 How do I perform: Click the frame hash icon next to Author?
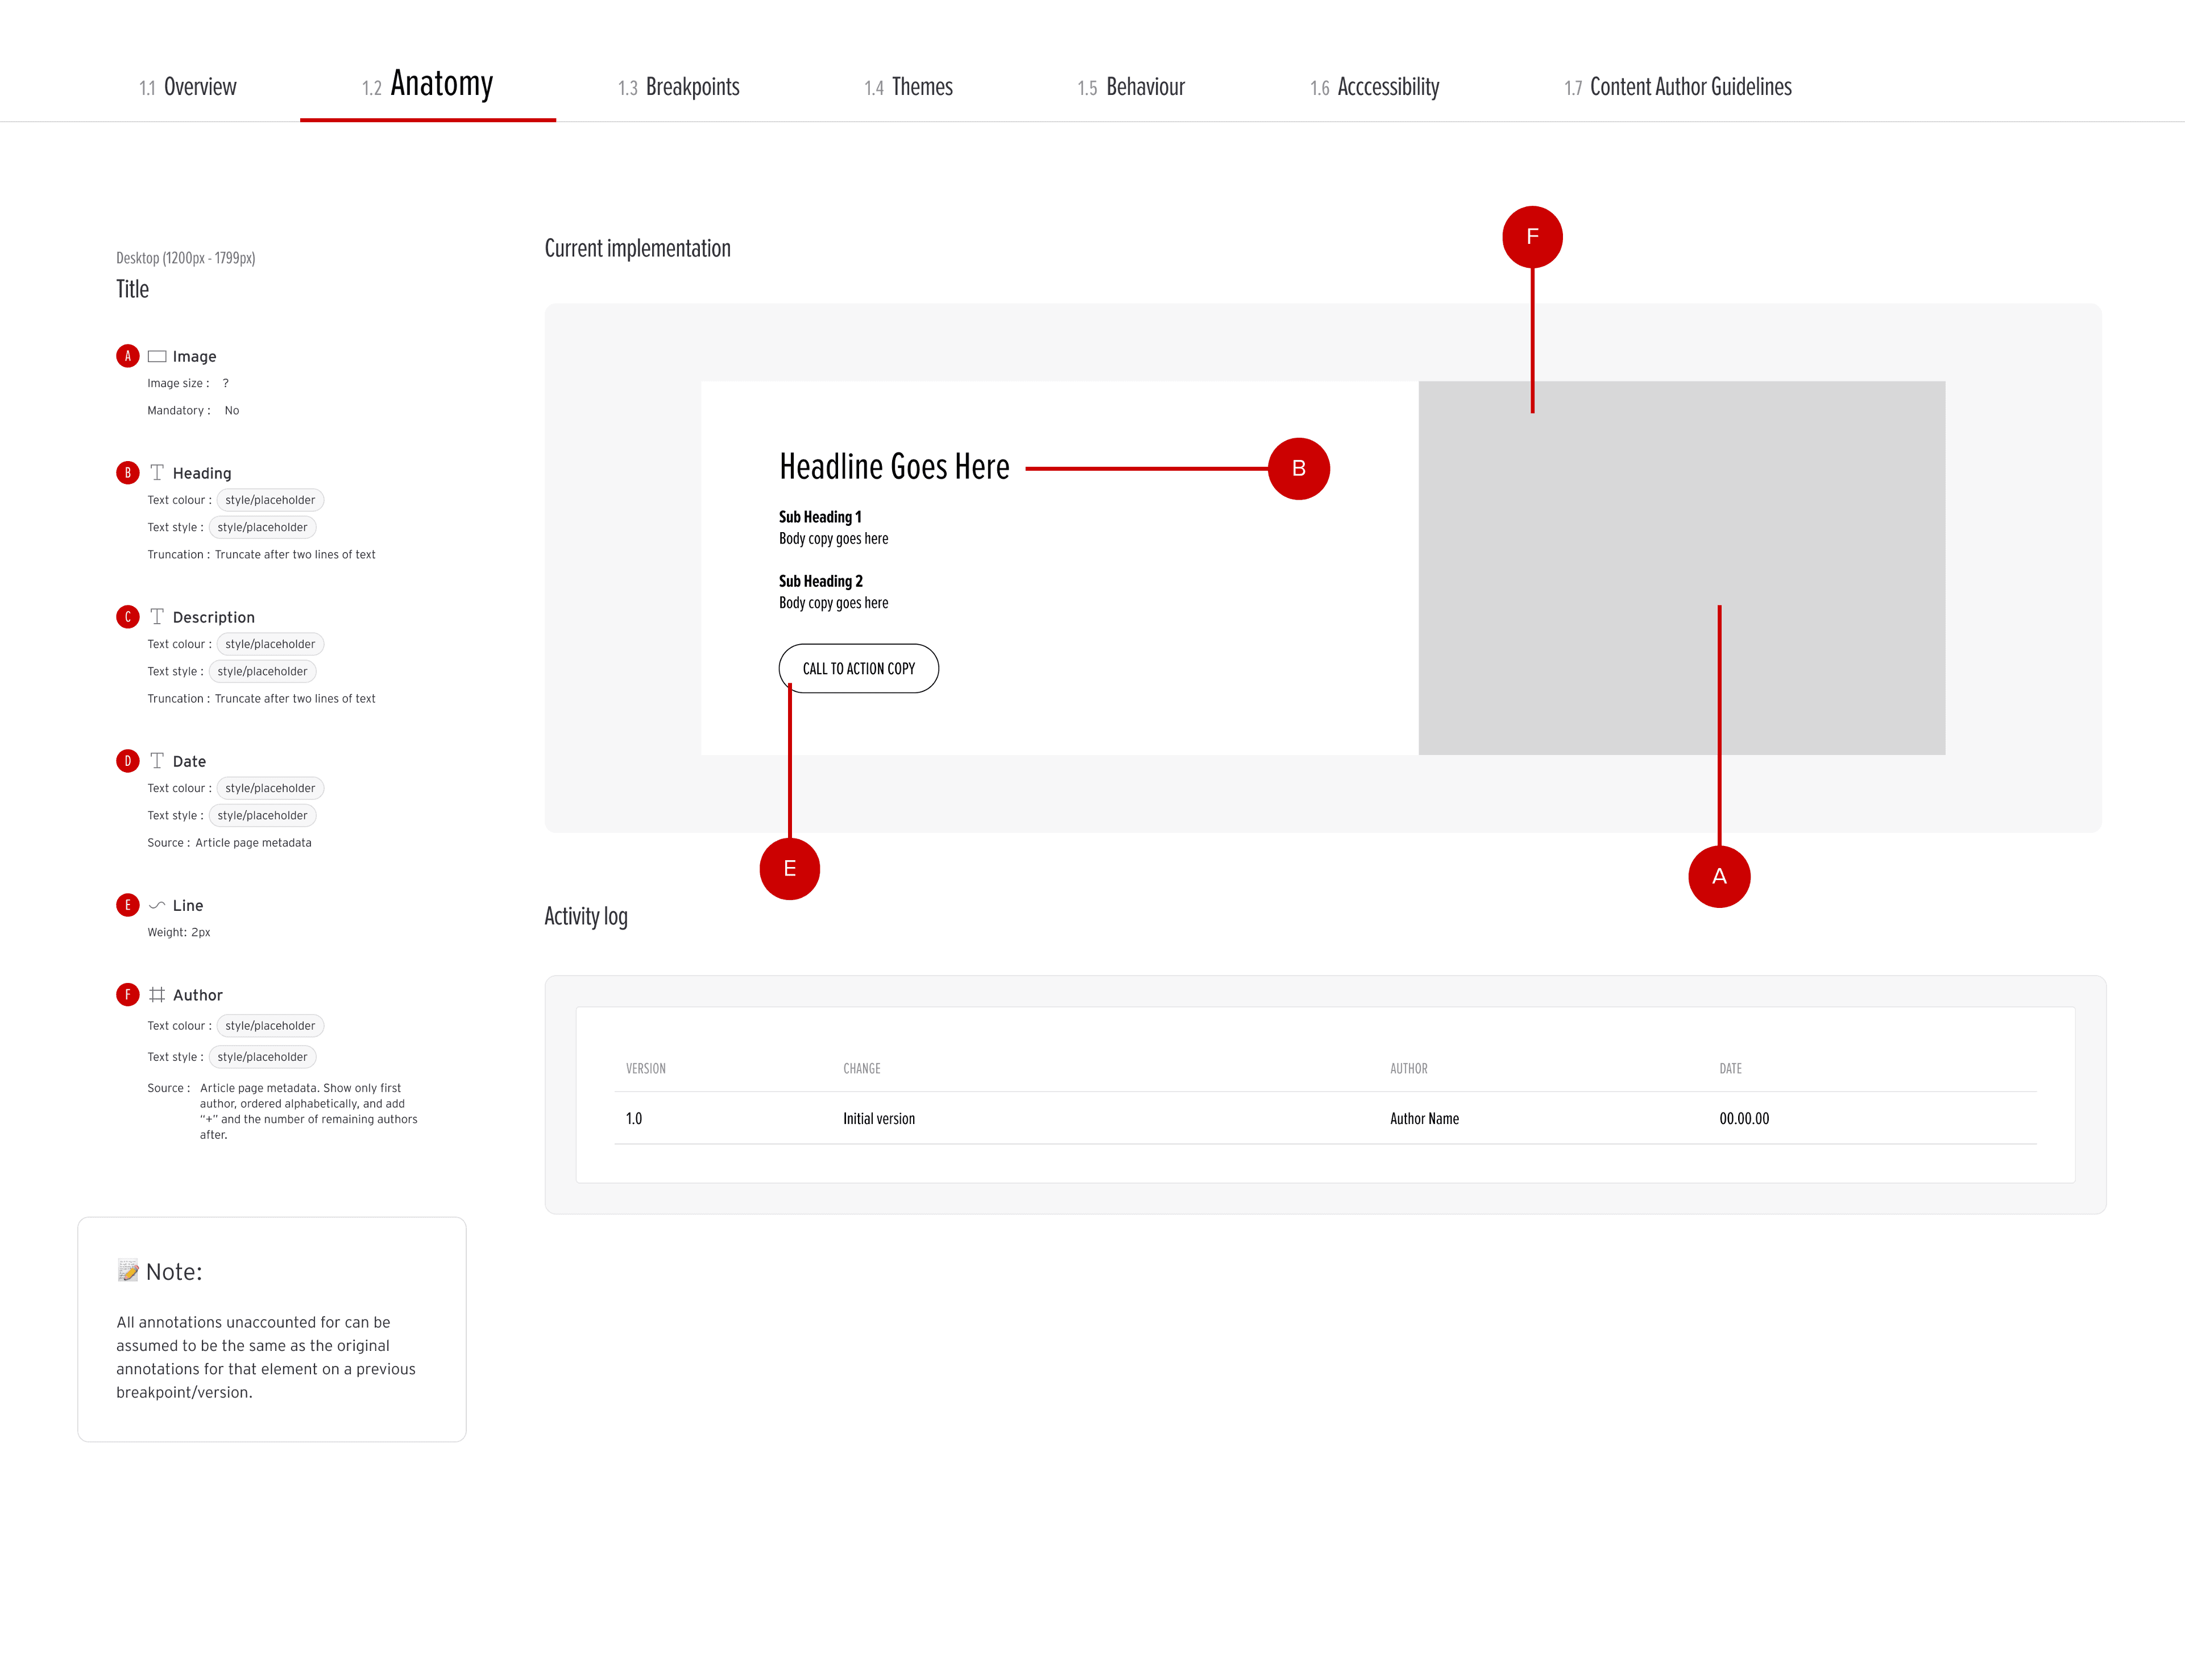pyautogui.click(x=157, y=994)
